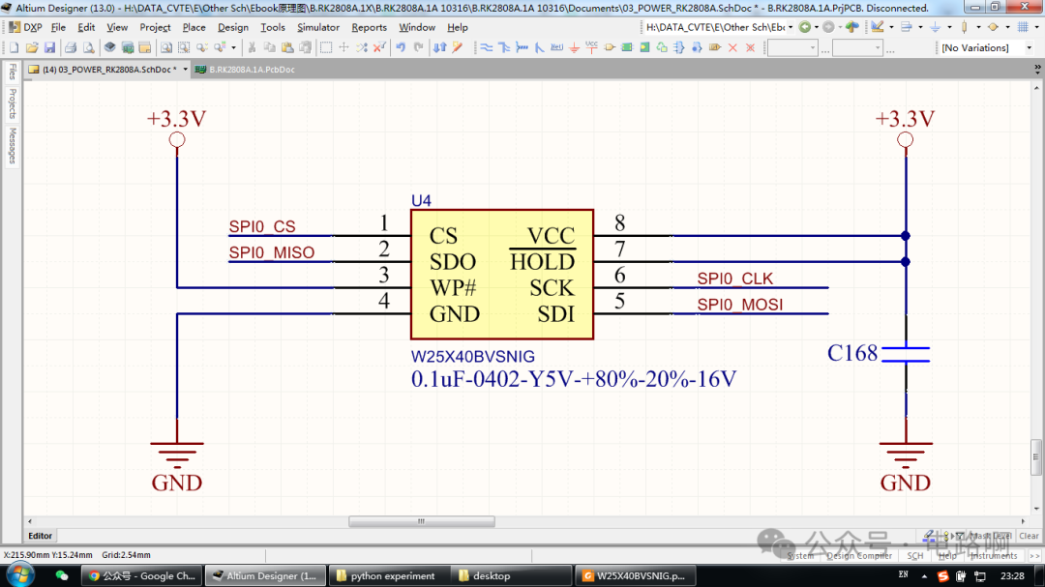Place a VCC power port
The image size is (1045, 587).
[592, 48]
